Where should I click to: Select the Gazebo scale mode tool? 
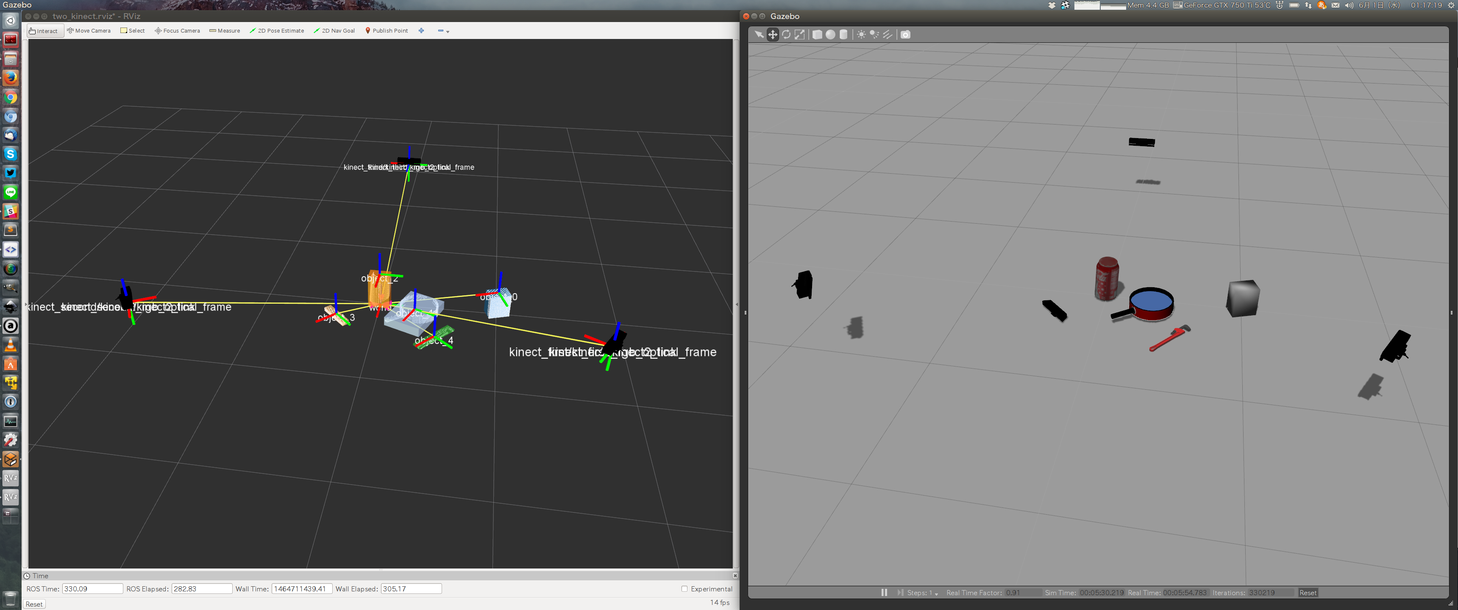point(799,34)
